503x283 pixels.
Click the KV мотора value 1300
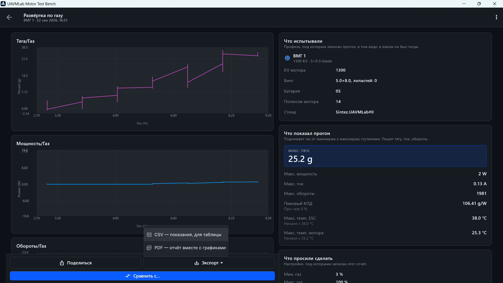coord(341,70)
